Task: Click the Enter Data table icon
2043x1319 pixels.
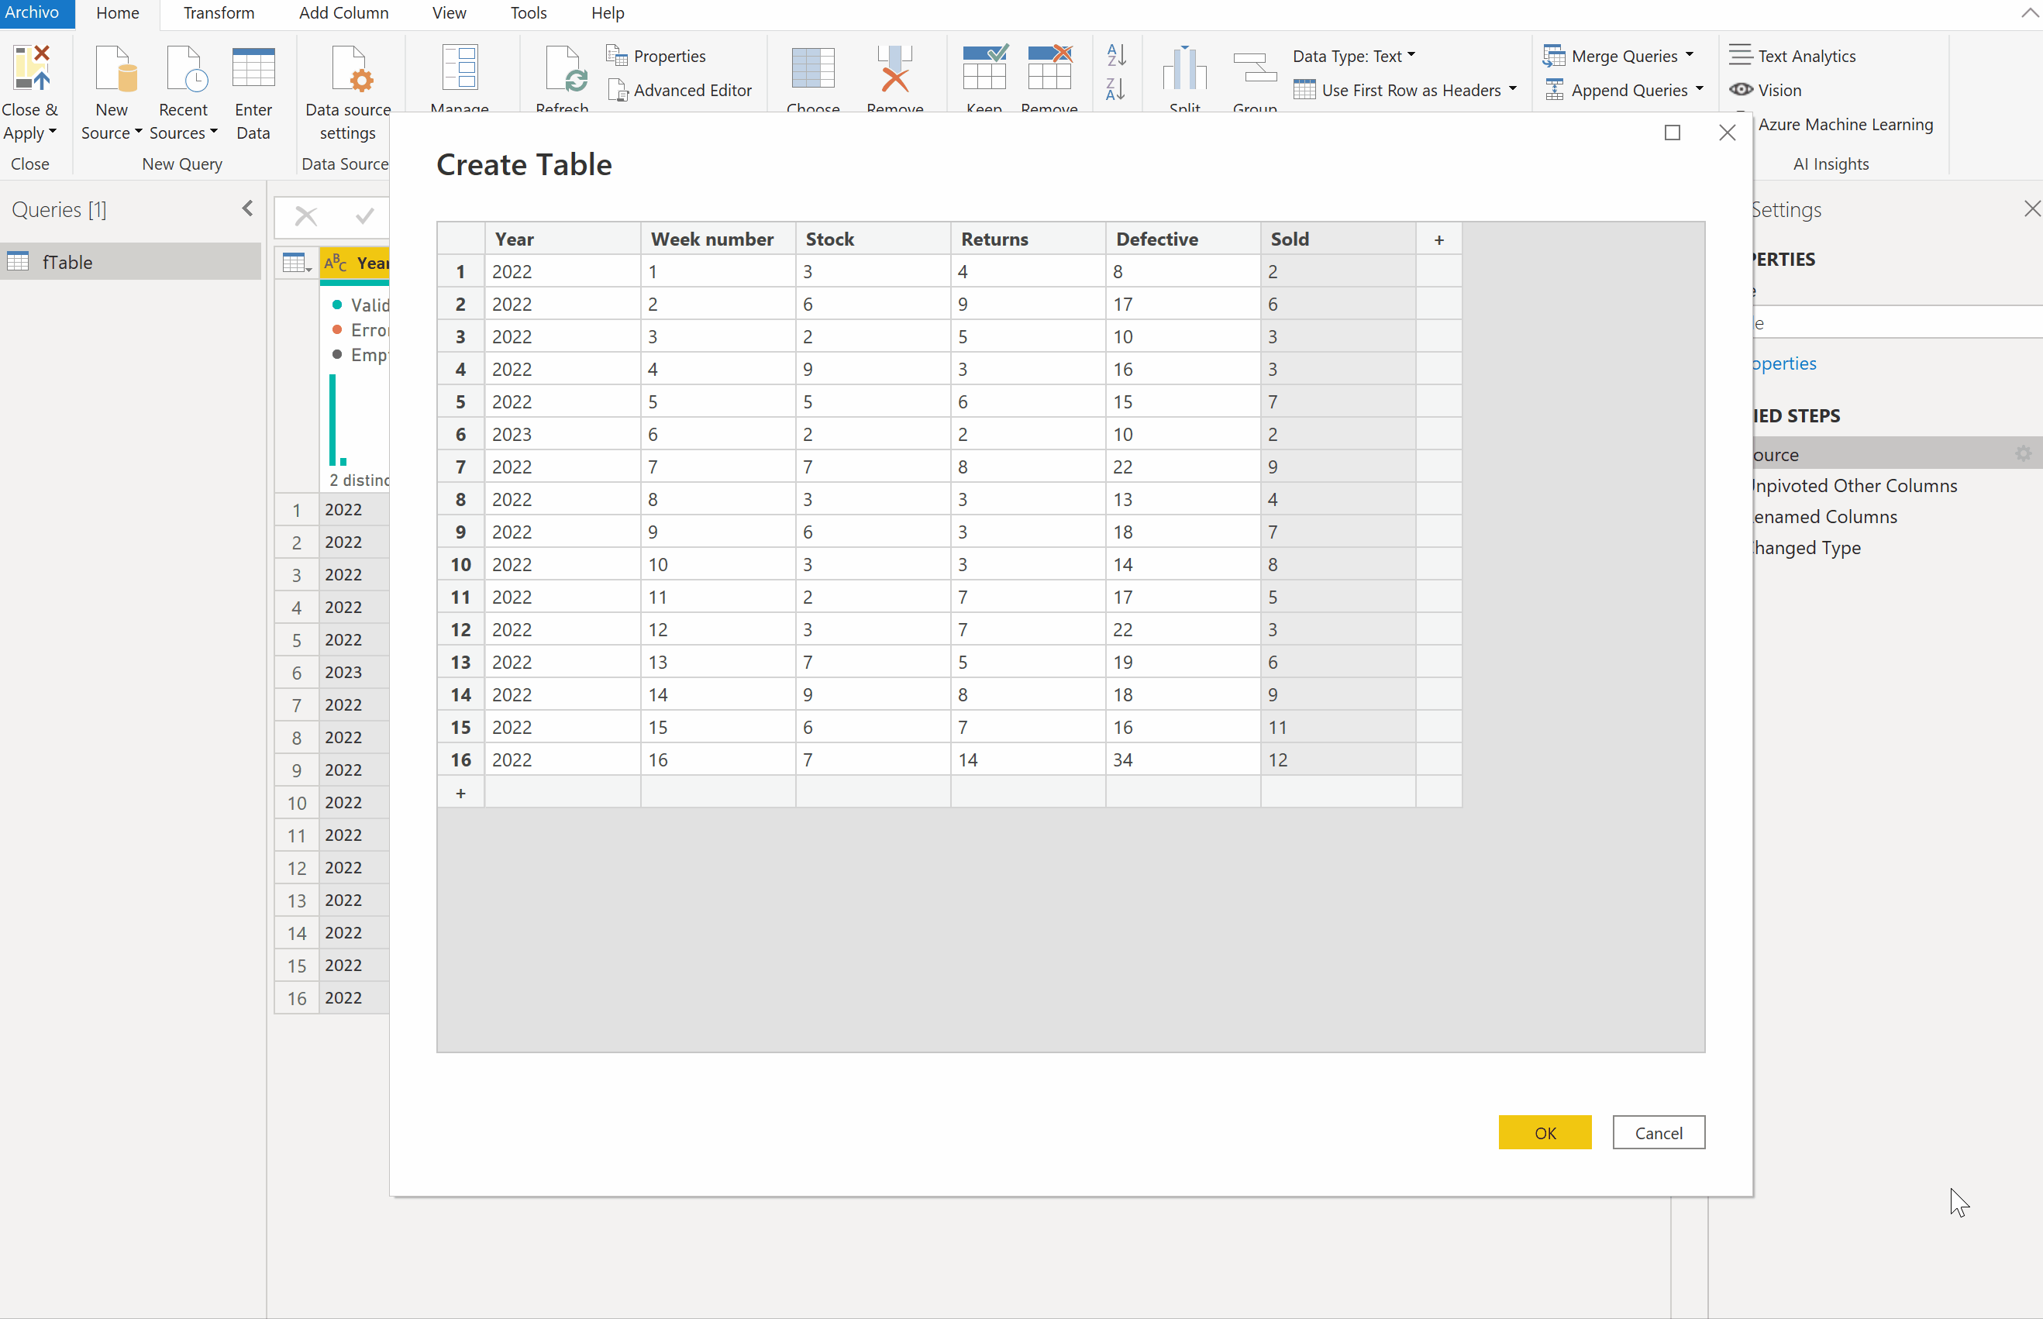Action: tap(253, 68)
